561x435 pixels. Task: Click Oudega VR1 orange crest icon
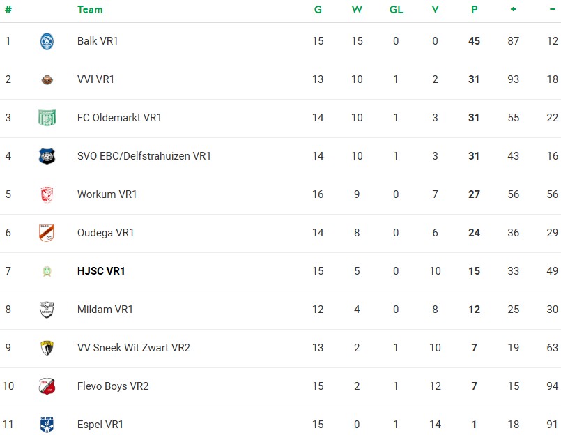[47, 233]
